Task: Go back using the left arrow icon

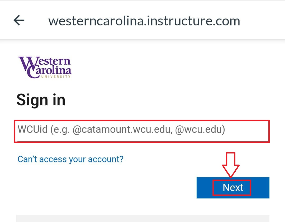Action: coord(19,20)
